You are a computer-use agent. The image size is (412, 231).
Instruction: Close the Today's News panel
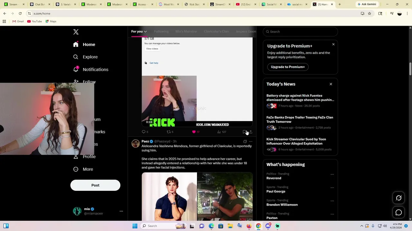point(331,84)
